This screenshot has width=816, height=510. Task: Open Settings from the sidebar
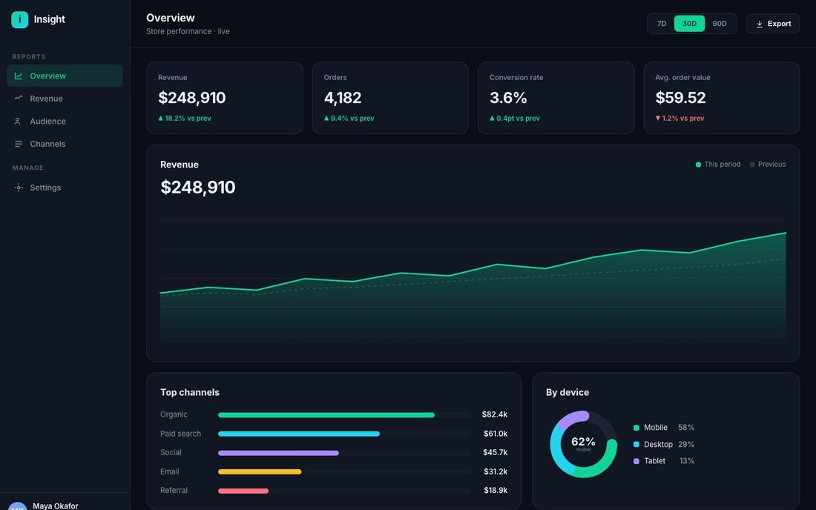65,188
